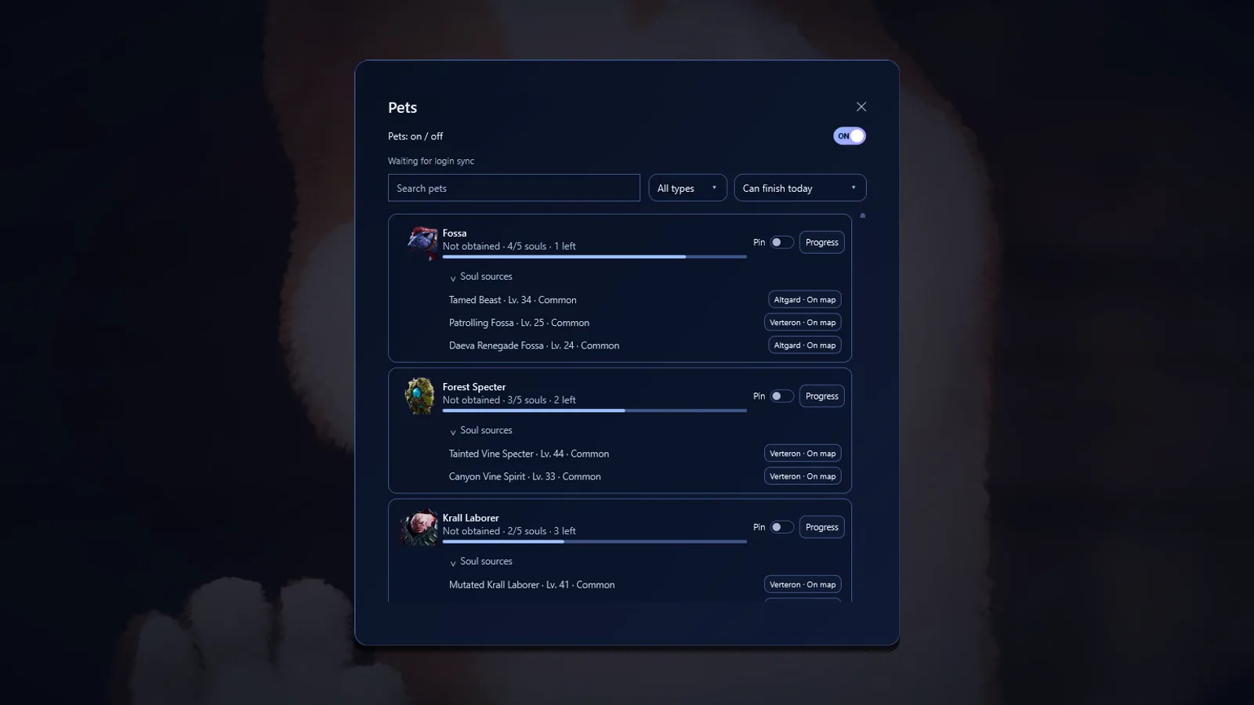
Task: Open Progress for Krall Laborer
Action: pyautogui.click(x=822, y=527)
